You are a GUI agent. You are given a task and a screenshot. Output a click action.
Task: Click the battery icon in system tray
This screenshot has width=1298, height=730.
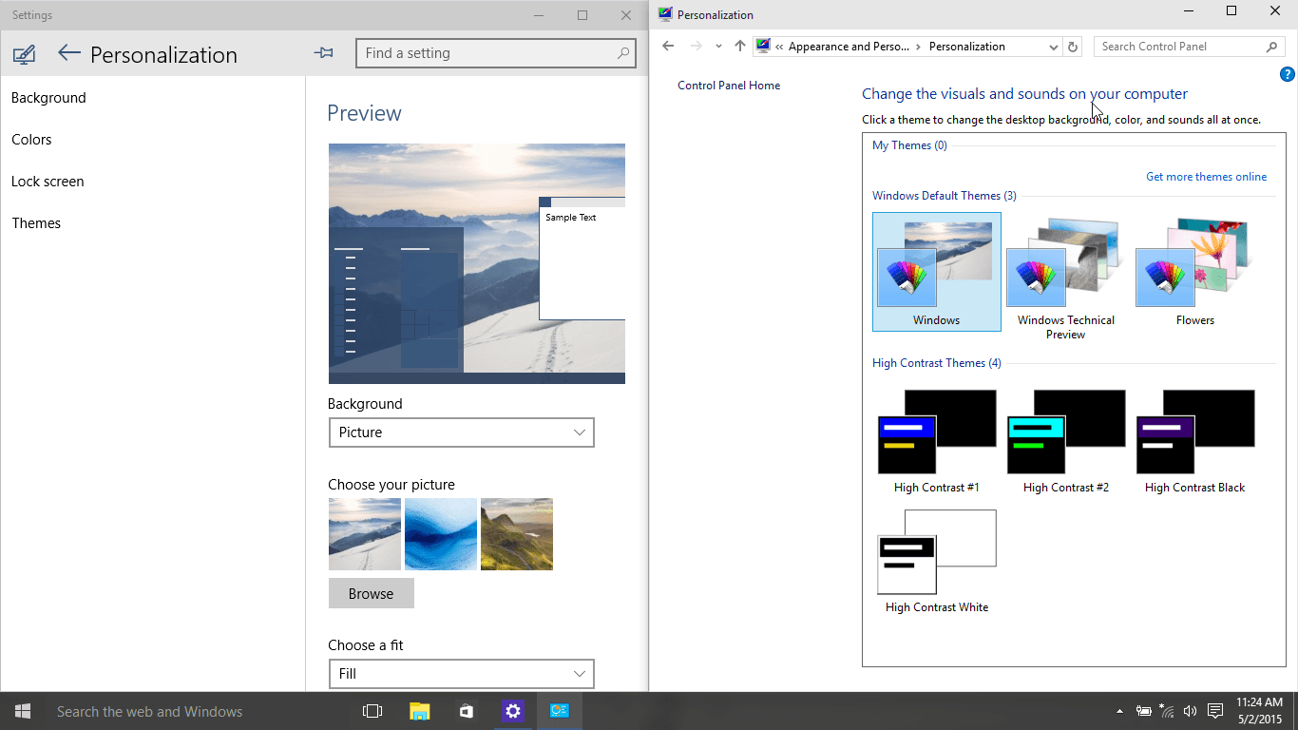point(1144,711)
